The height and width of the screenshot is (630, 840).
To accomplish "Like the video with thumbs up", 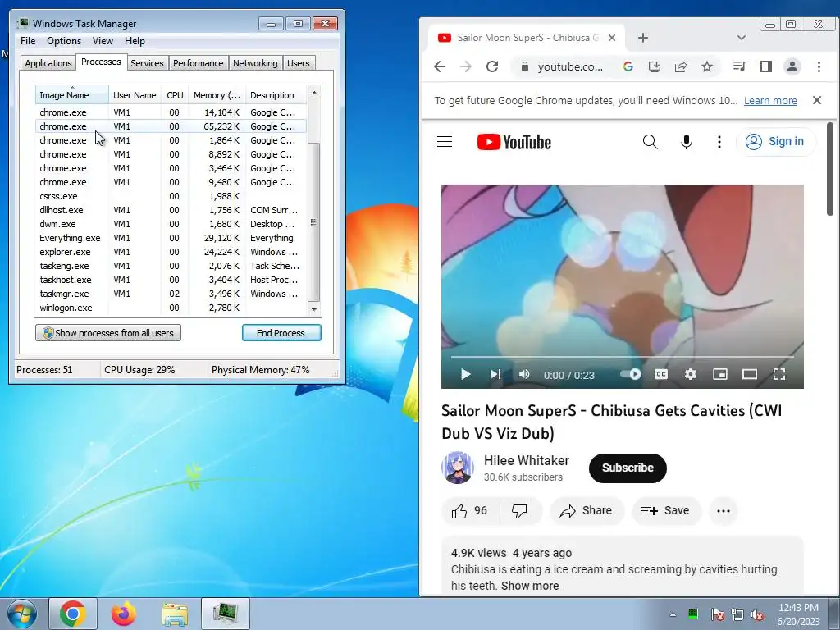I will (470, 510).
